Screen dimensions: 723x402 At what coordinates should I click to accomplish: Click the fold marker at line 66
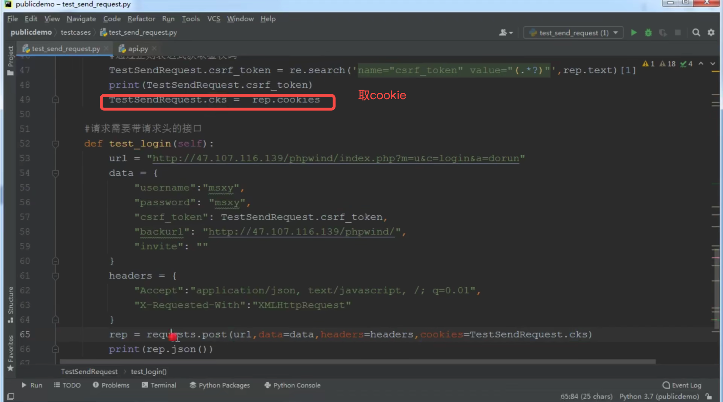click(x=56, y=349)
